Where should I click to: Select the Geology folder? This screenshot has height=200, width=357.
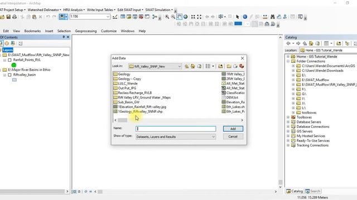(x=122, y=74)
